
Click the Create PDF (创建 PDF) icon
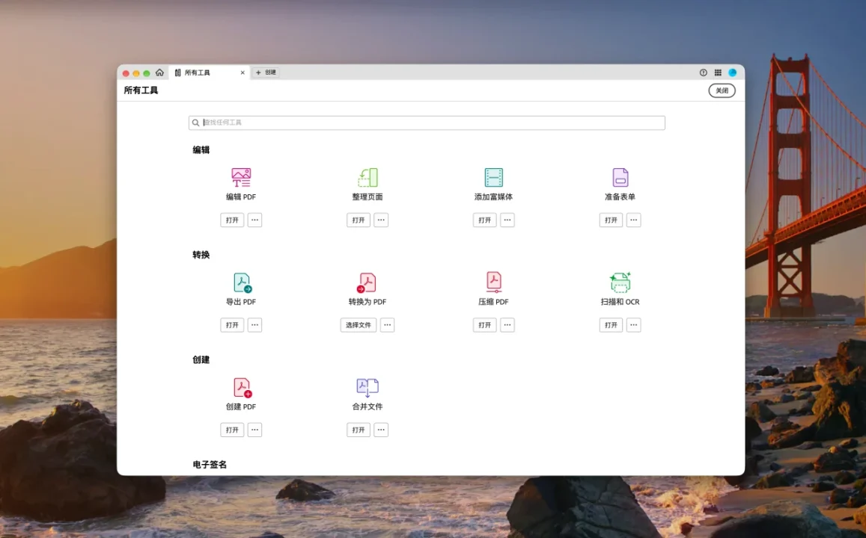click(x=242, y=388)
